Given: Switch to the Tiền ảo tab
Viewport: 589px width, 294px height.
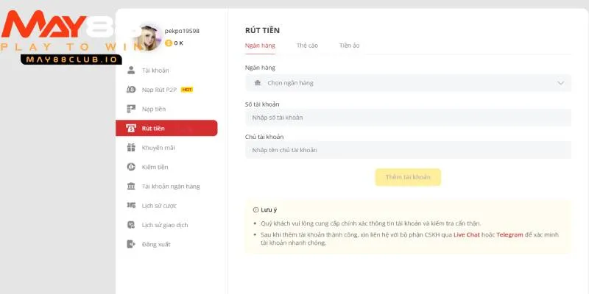Looking at the screenshot, I should click(x=349, y=46).
